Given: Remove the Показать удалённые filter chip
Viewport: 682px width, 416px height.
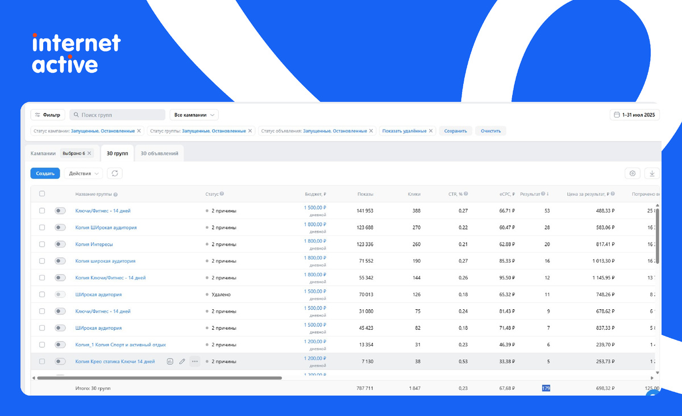Looking at the screenshot, I should point(431,131).
